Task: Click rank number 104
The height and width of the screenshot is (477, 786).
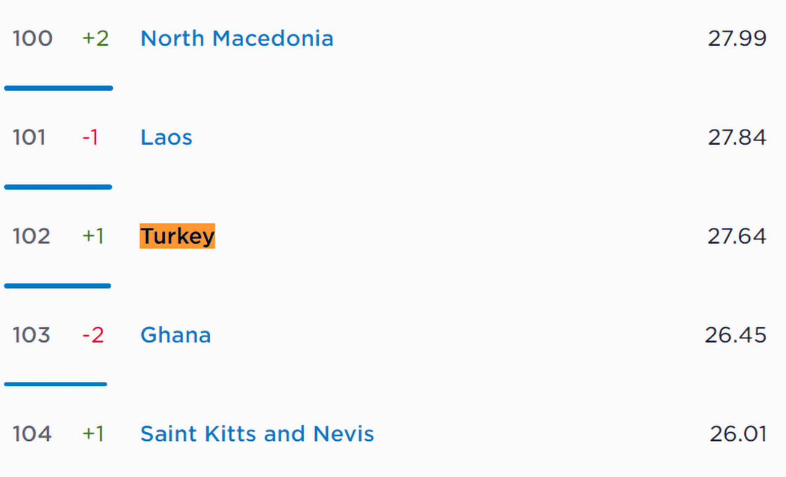Action: (33, 434)
